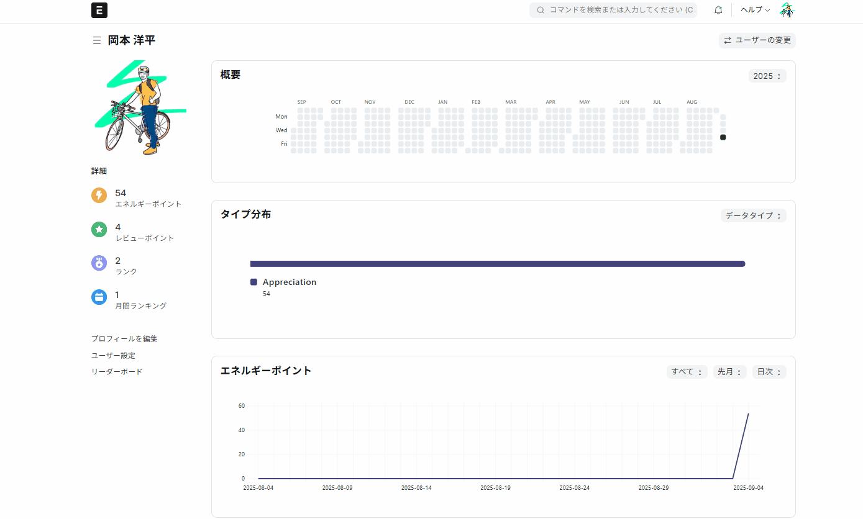863x519 pixels.
Task: Open the user avatar menu in navbar
Action: 787,10
